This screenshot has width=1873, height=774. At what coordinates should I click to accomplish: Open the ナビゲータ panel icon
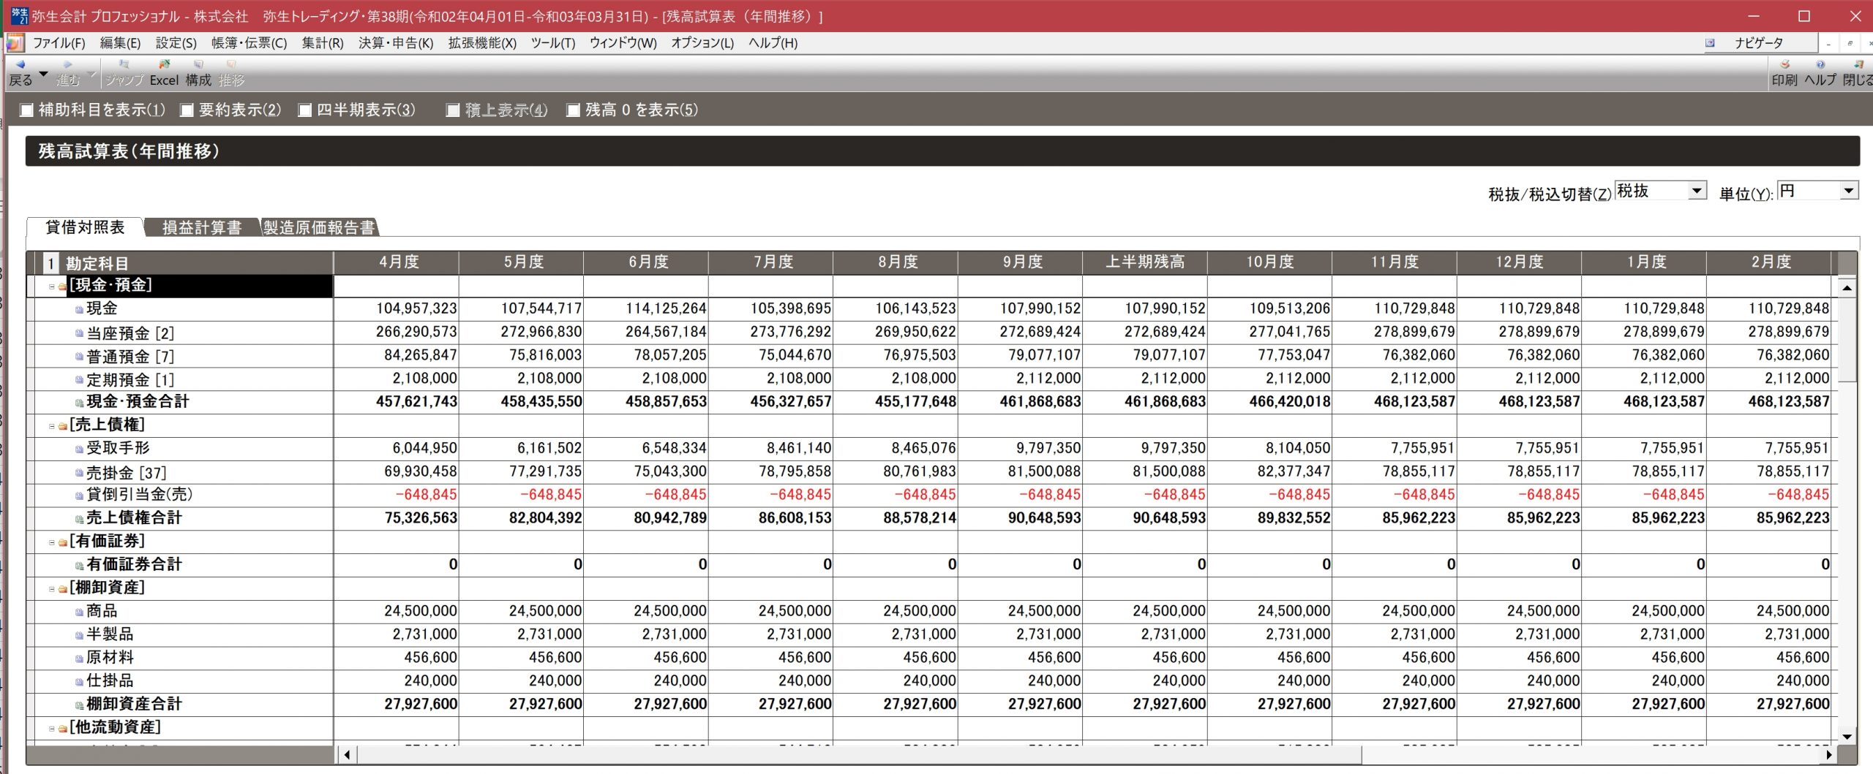[x=1710, y=43]
